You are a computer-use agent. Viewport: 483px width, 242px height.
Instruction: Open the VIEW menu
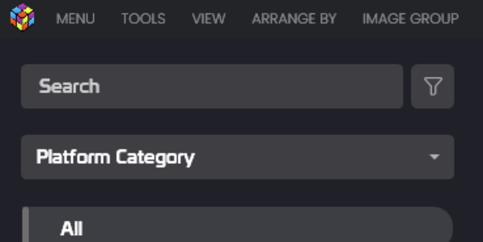tap(209, 19)
